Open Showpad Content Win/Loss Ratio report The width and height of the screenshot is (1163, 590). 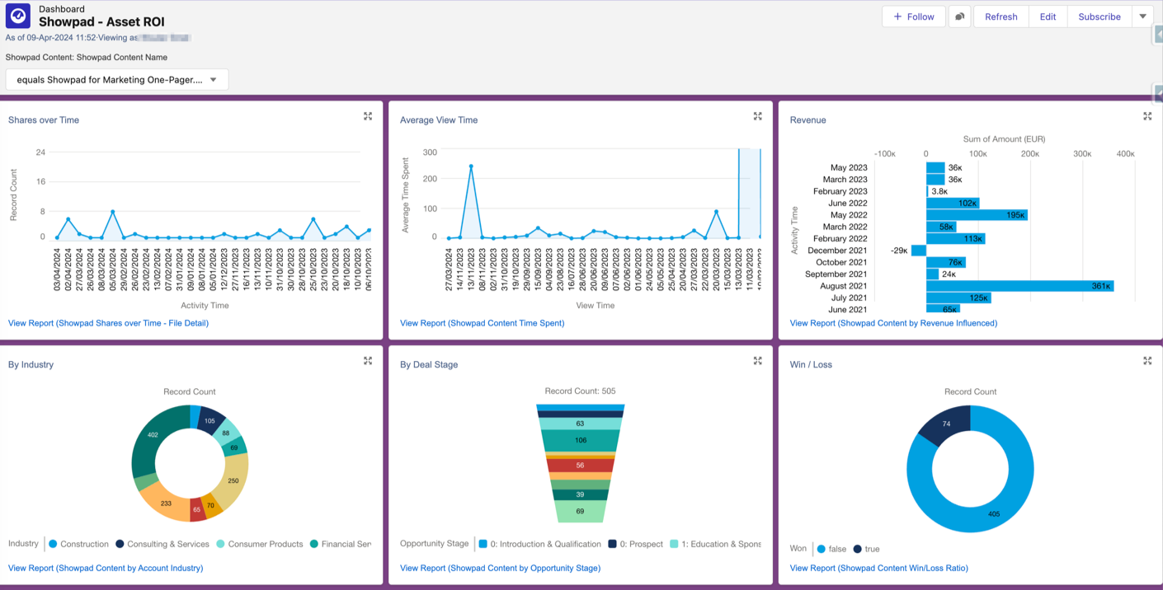tap(878, 568)
